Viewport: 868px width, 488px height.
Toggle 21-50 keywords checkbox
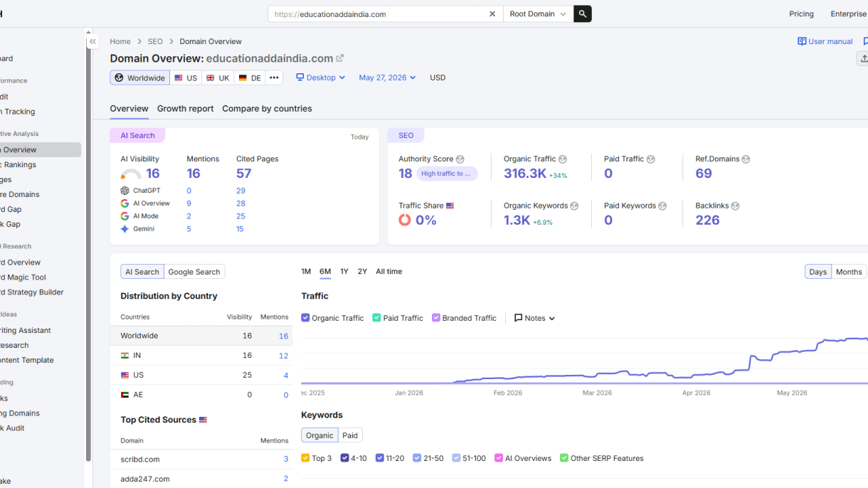pos(417,458)
